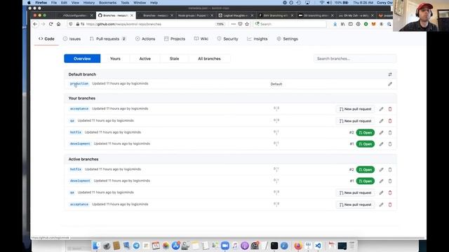Open pull request #2 badge in Your branches

pyautogui.click(x=366, y=132)
